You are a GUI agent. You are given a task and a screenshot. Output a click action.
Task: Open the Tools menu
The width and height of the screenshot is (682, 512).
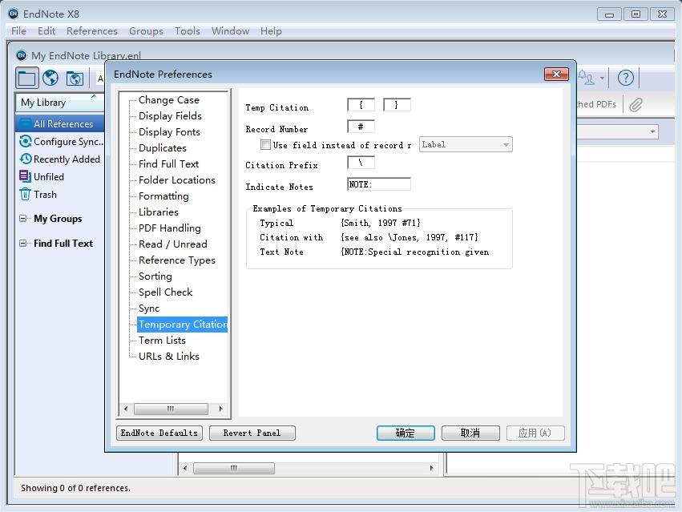[188, 31]
